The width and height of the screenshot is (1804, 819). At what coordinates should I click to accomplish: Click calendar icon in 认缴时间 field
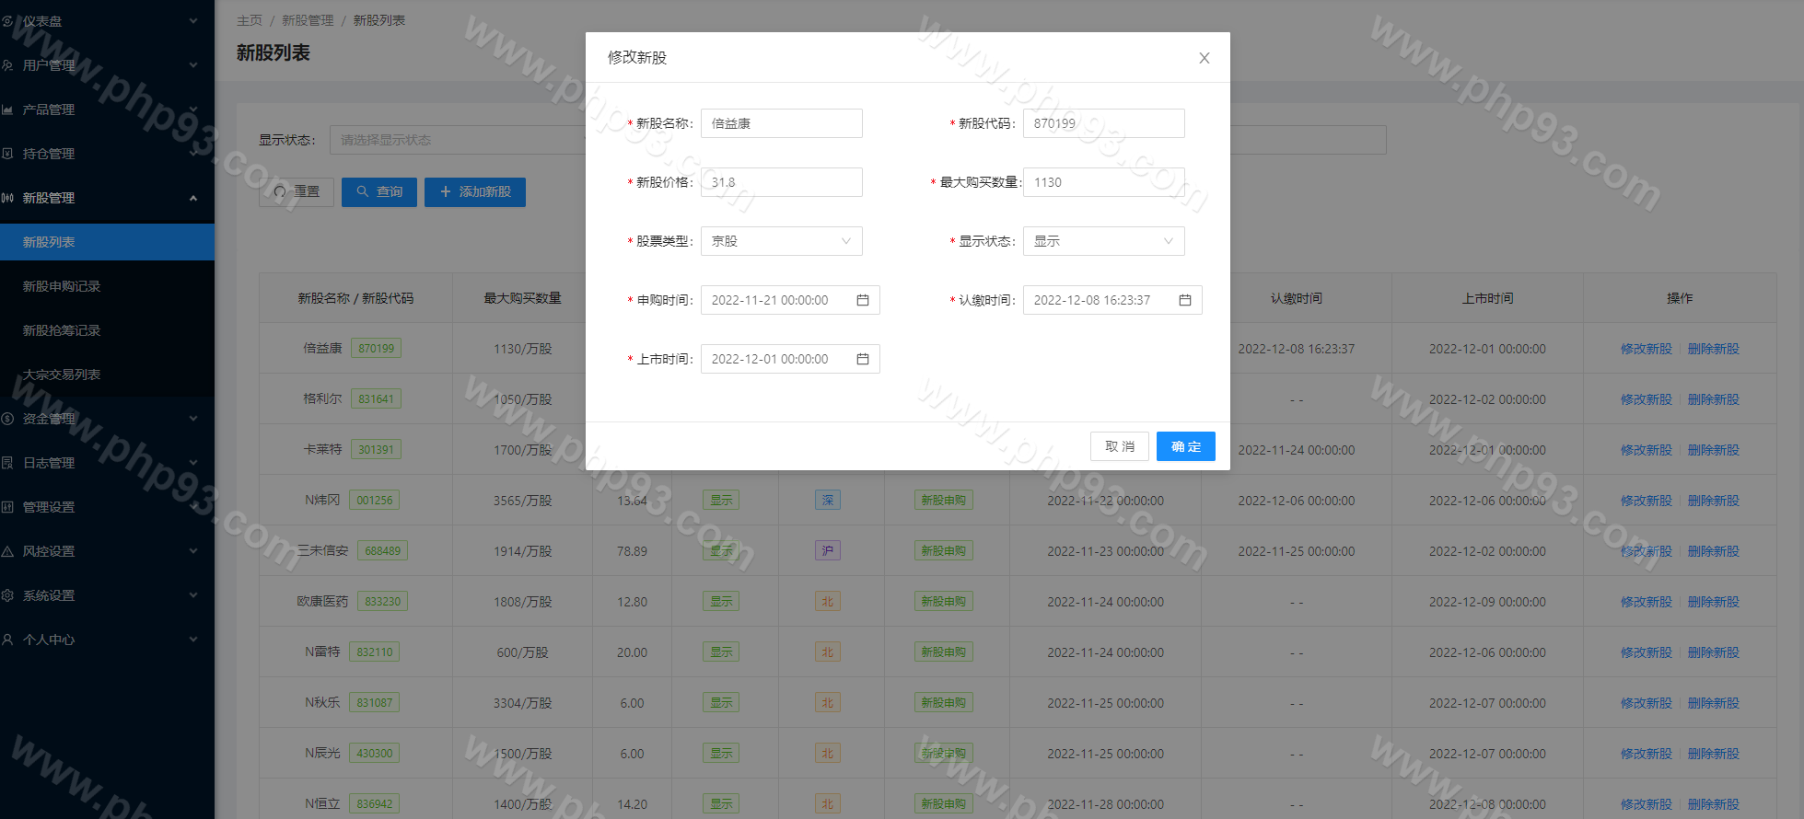click(1185, 300)
